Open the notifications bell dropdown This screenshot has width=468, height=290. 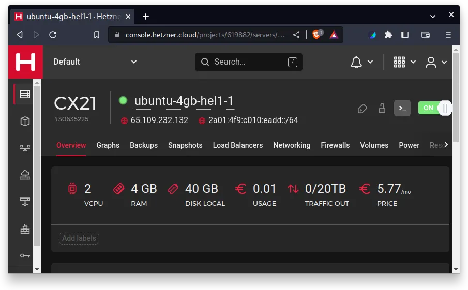tap(361, 62)
